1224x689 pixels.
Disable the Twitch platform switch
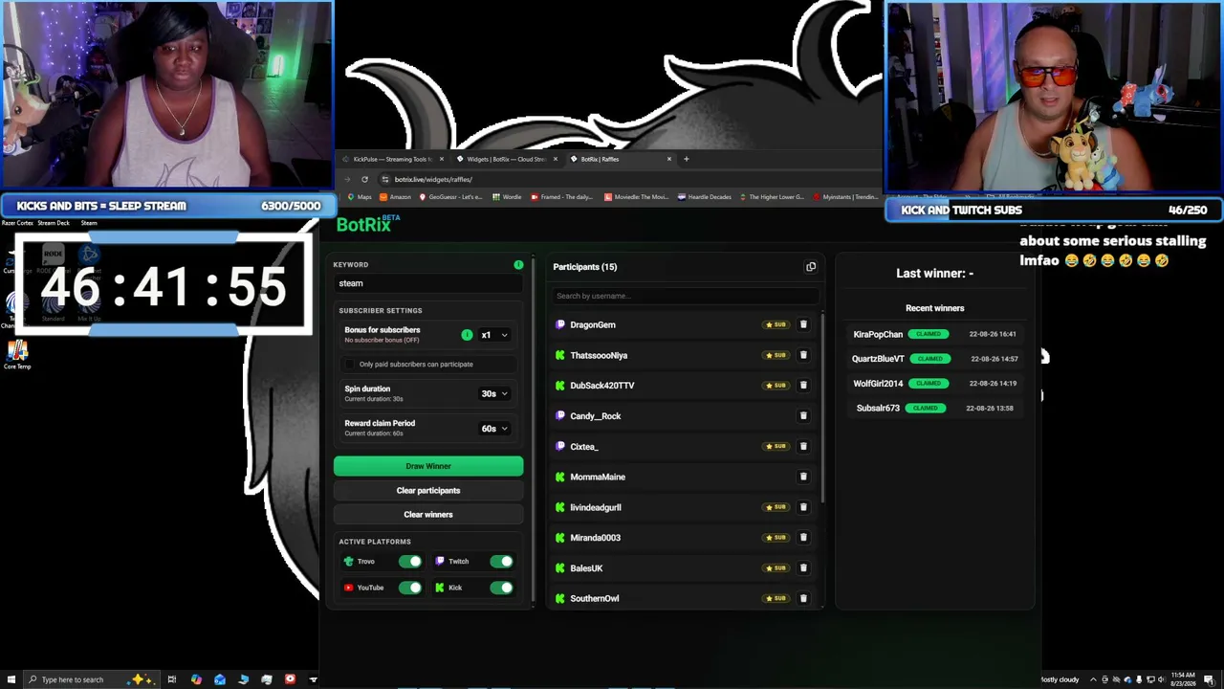click(502, 562)
